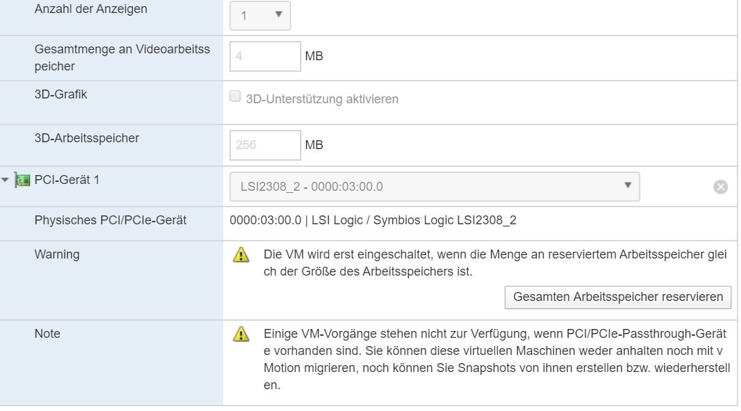
Task: Click the Physisches PCI/PCIe-Gerät label
Action: tap(110, 221)
